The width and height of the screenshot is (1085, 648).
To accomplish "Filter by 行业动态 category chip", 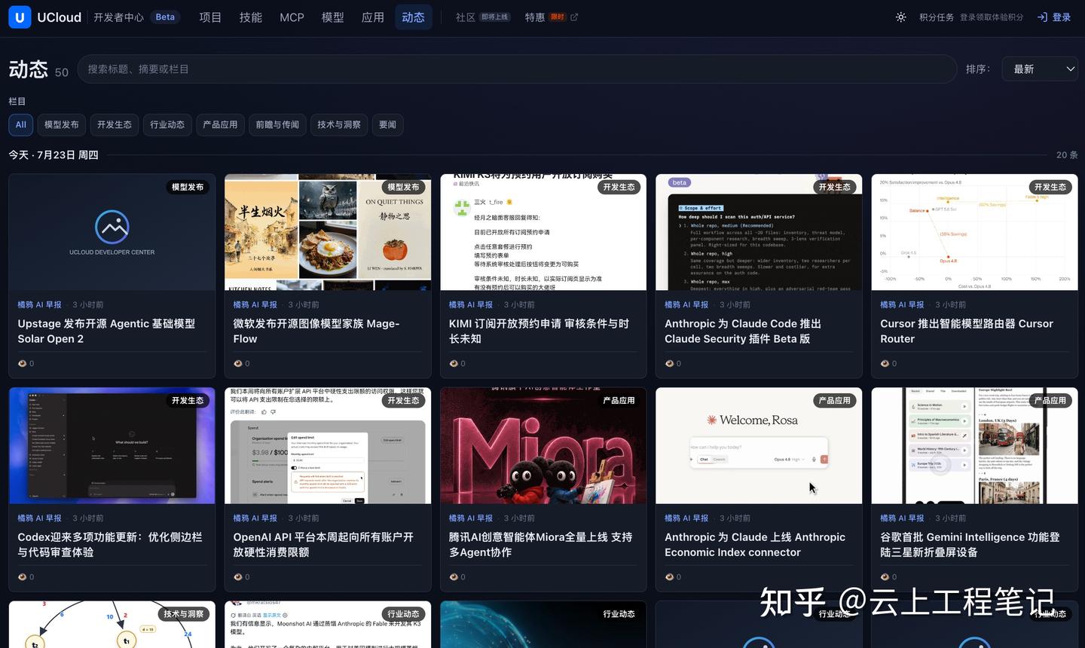I will tap(167, 125).
